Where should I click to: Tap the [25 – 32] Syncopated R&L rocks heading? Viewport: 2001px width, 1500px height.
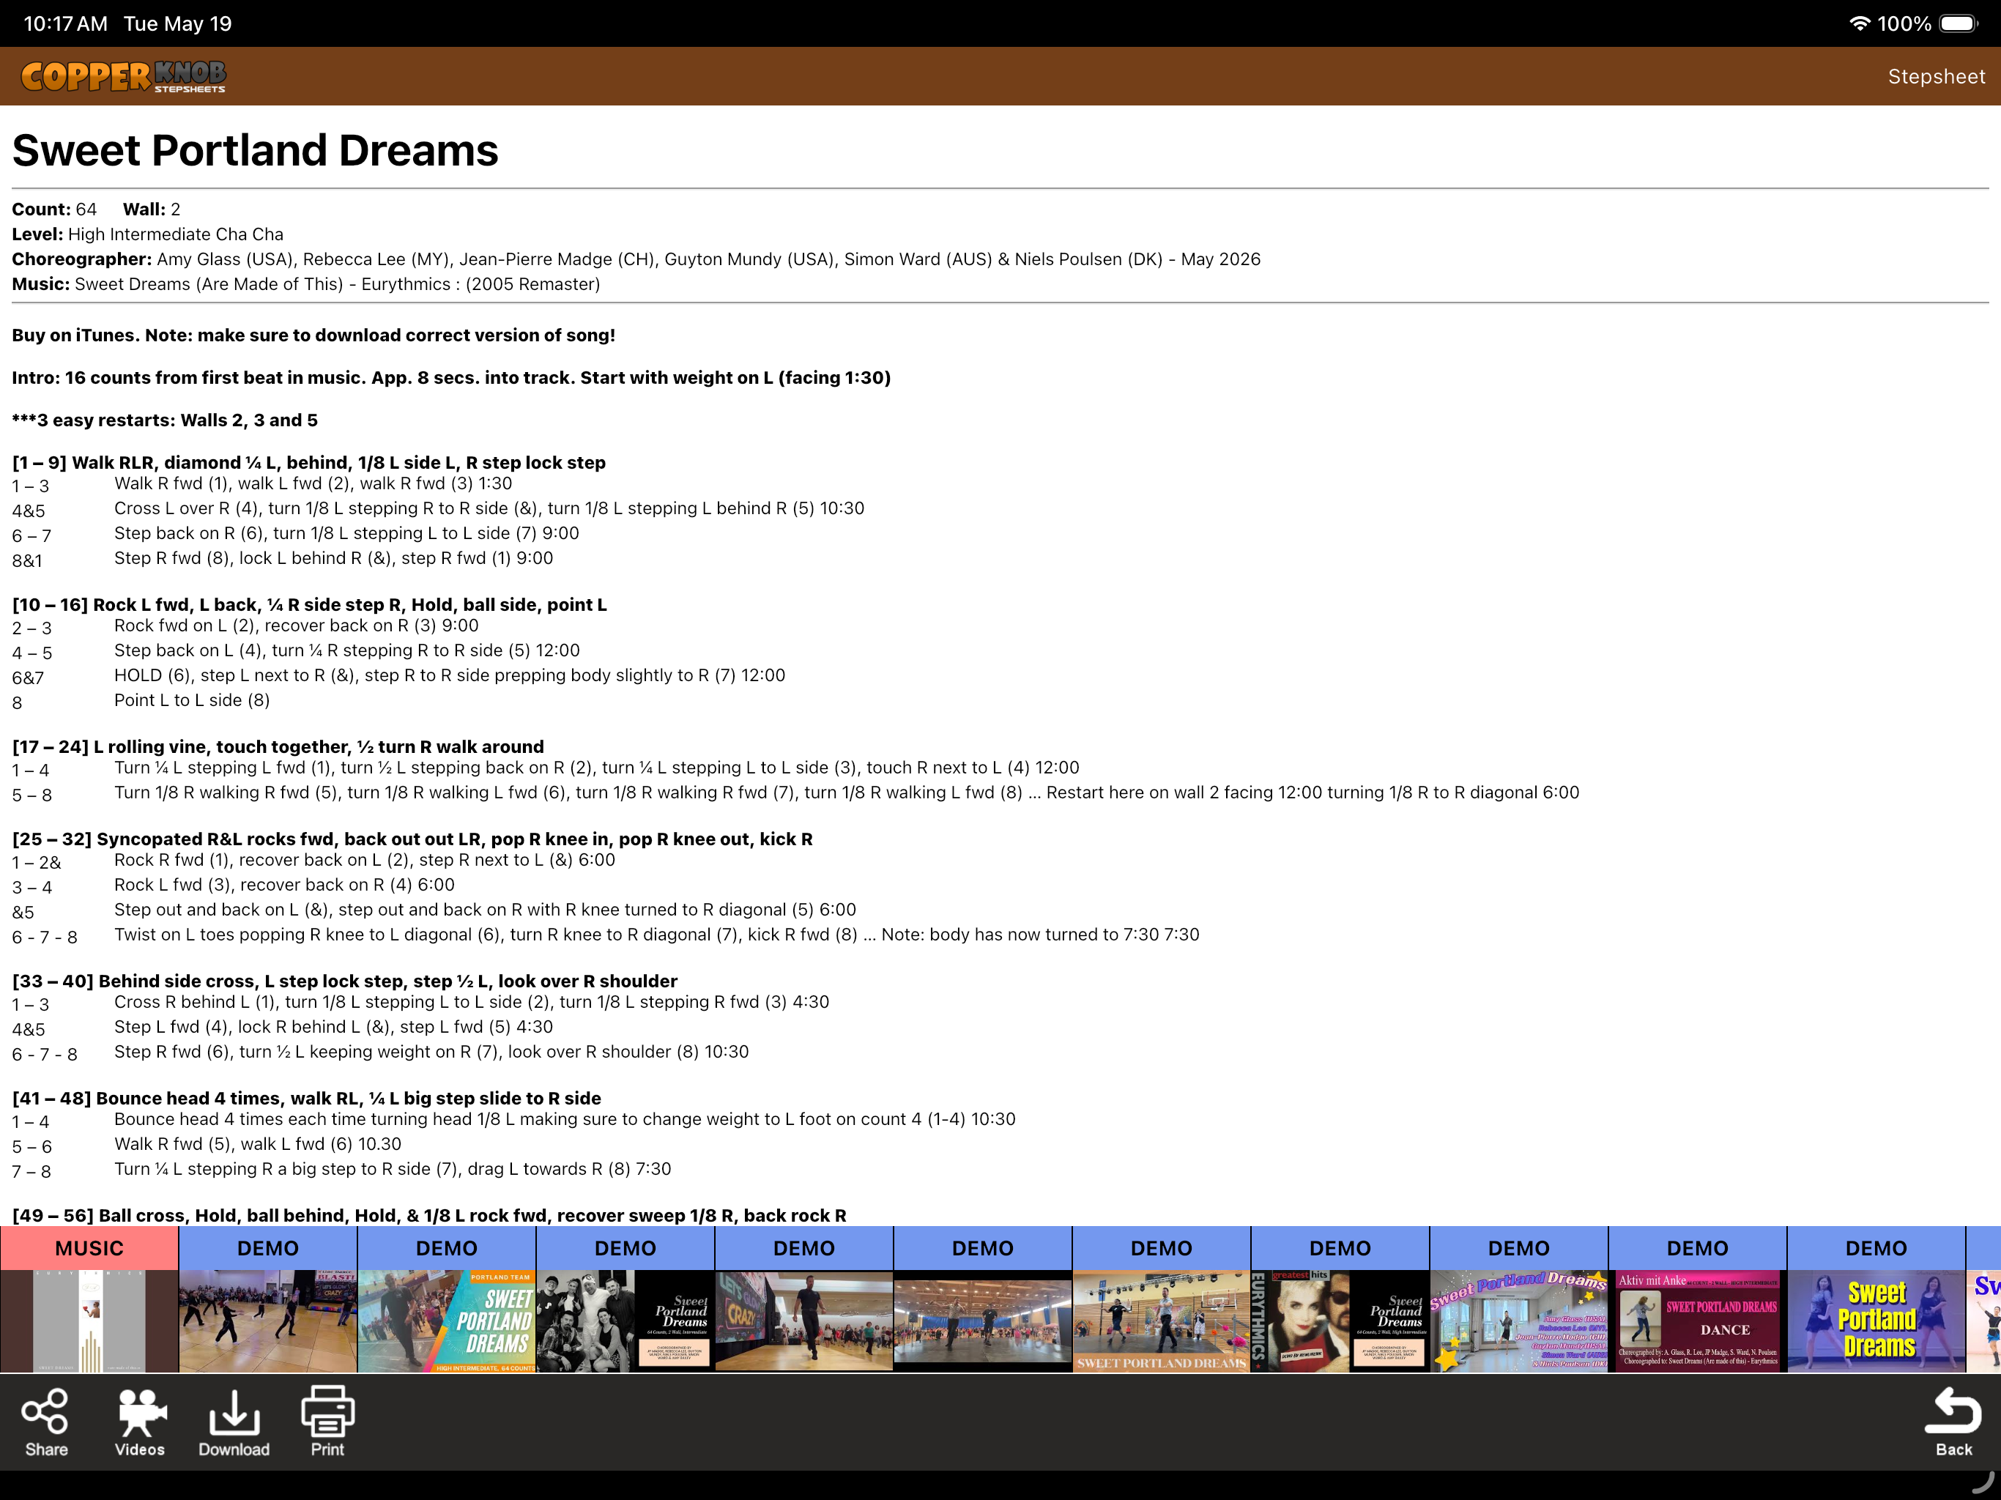coord(412,839)
